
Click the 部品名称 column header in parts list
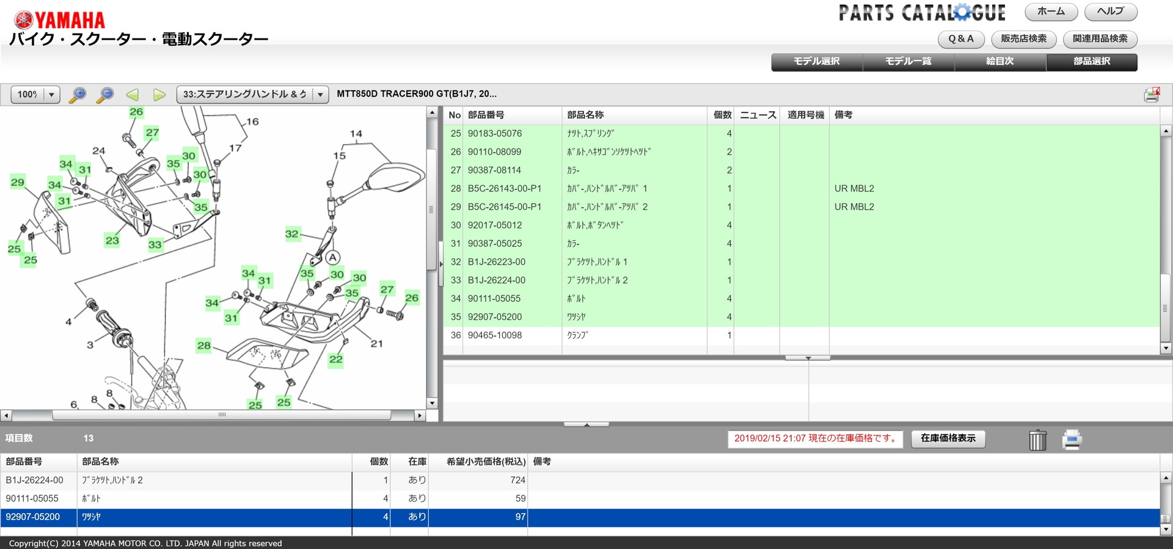coord(634,115)
